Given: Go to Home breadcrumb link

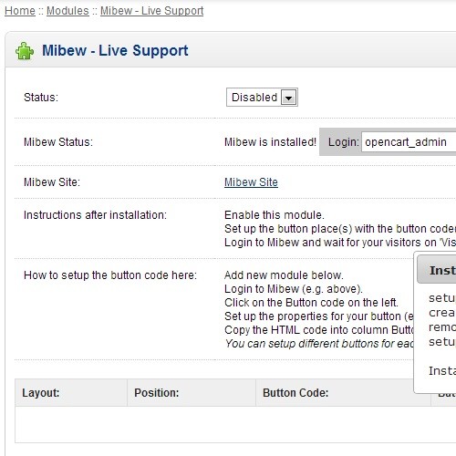Looking at the screenshot, I should coord(20,11).
